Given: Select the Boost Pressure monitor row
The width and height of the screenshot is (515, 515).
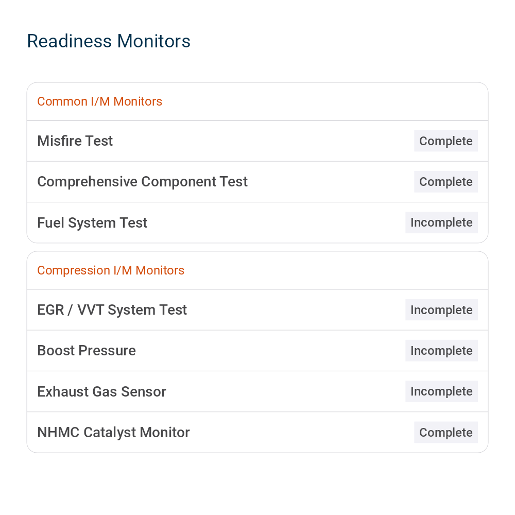Looking at the screenshot, I should pyautogui.click(x=257, y=351).
